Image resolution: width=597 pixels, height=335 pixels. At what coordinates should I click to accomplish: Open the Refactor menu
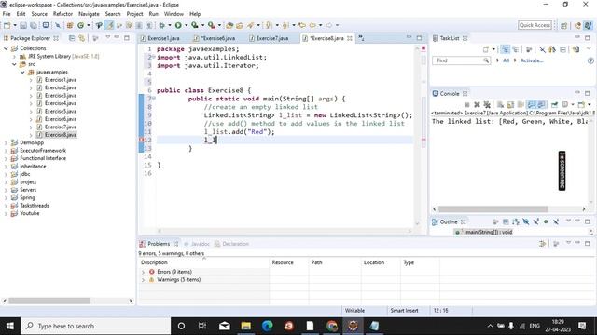pos(62,14)
